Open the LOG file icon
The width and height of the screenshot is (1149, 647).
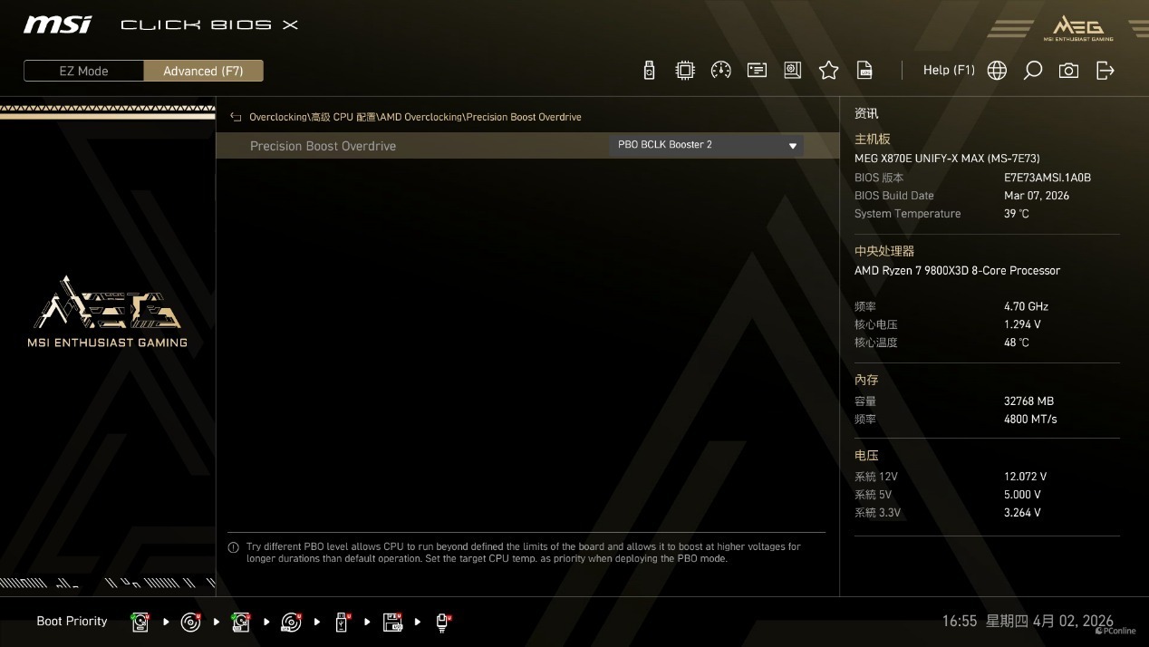[x=865, y=71]
